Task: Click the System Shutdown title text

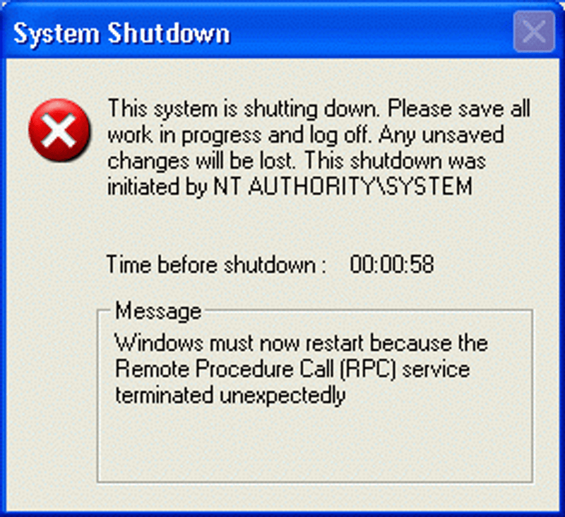Action: [x=121, y=33]
